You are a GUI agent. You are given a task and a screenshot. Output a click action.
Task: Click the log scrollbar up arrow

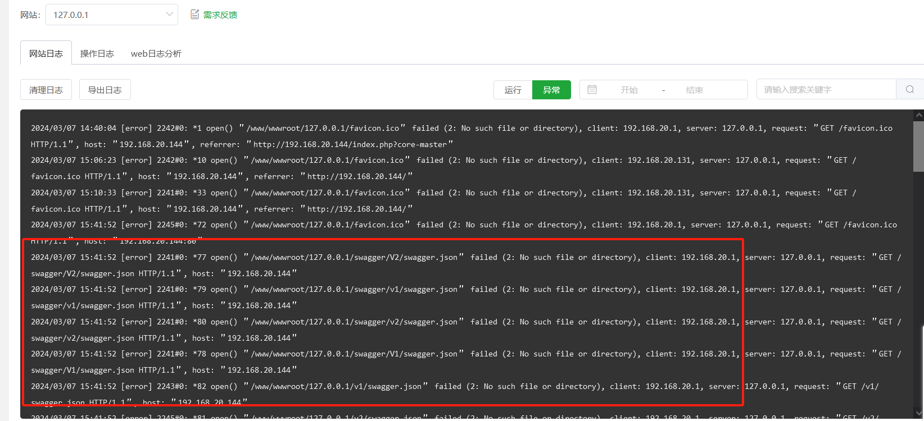[919, 115]
